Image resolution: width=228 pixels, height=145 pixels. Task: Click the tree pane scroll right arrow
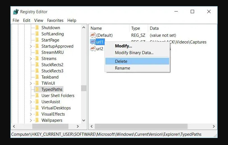click(78, 126)
